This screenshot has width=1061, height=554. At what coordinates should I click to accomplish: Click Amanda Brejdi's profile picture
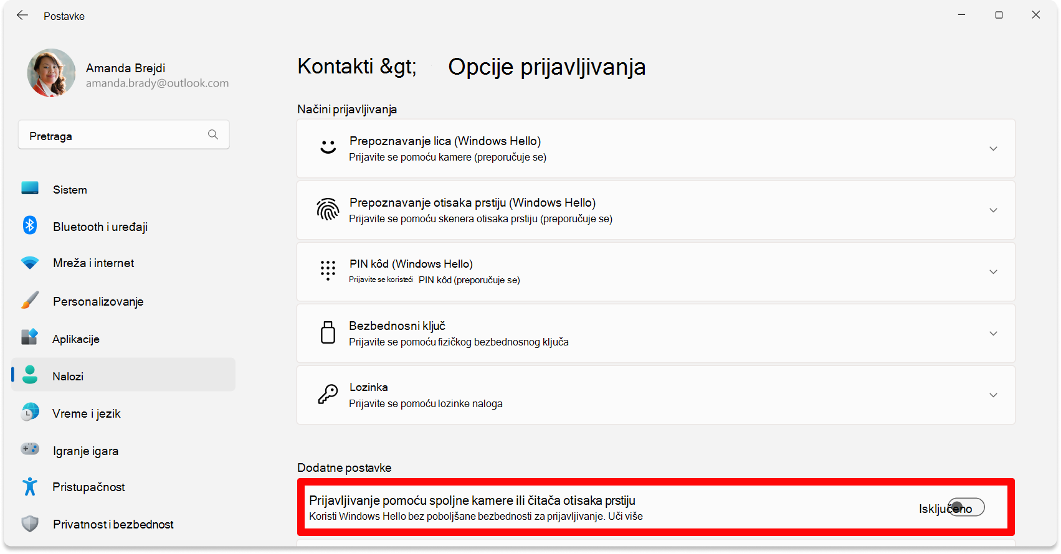point(51,73)
